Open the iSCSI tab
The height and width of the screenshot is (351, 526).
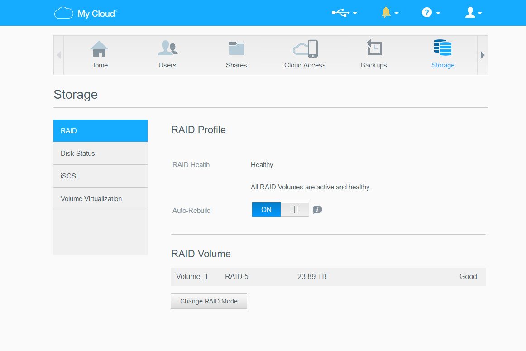point(100,176)
